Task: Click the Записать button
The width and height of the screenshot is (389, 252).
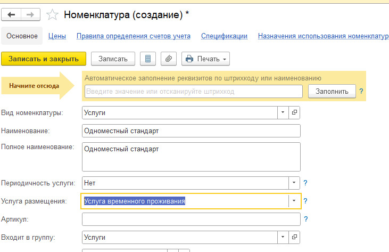Action: pyautogui.click(x=113, y=59)
